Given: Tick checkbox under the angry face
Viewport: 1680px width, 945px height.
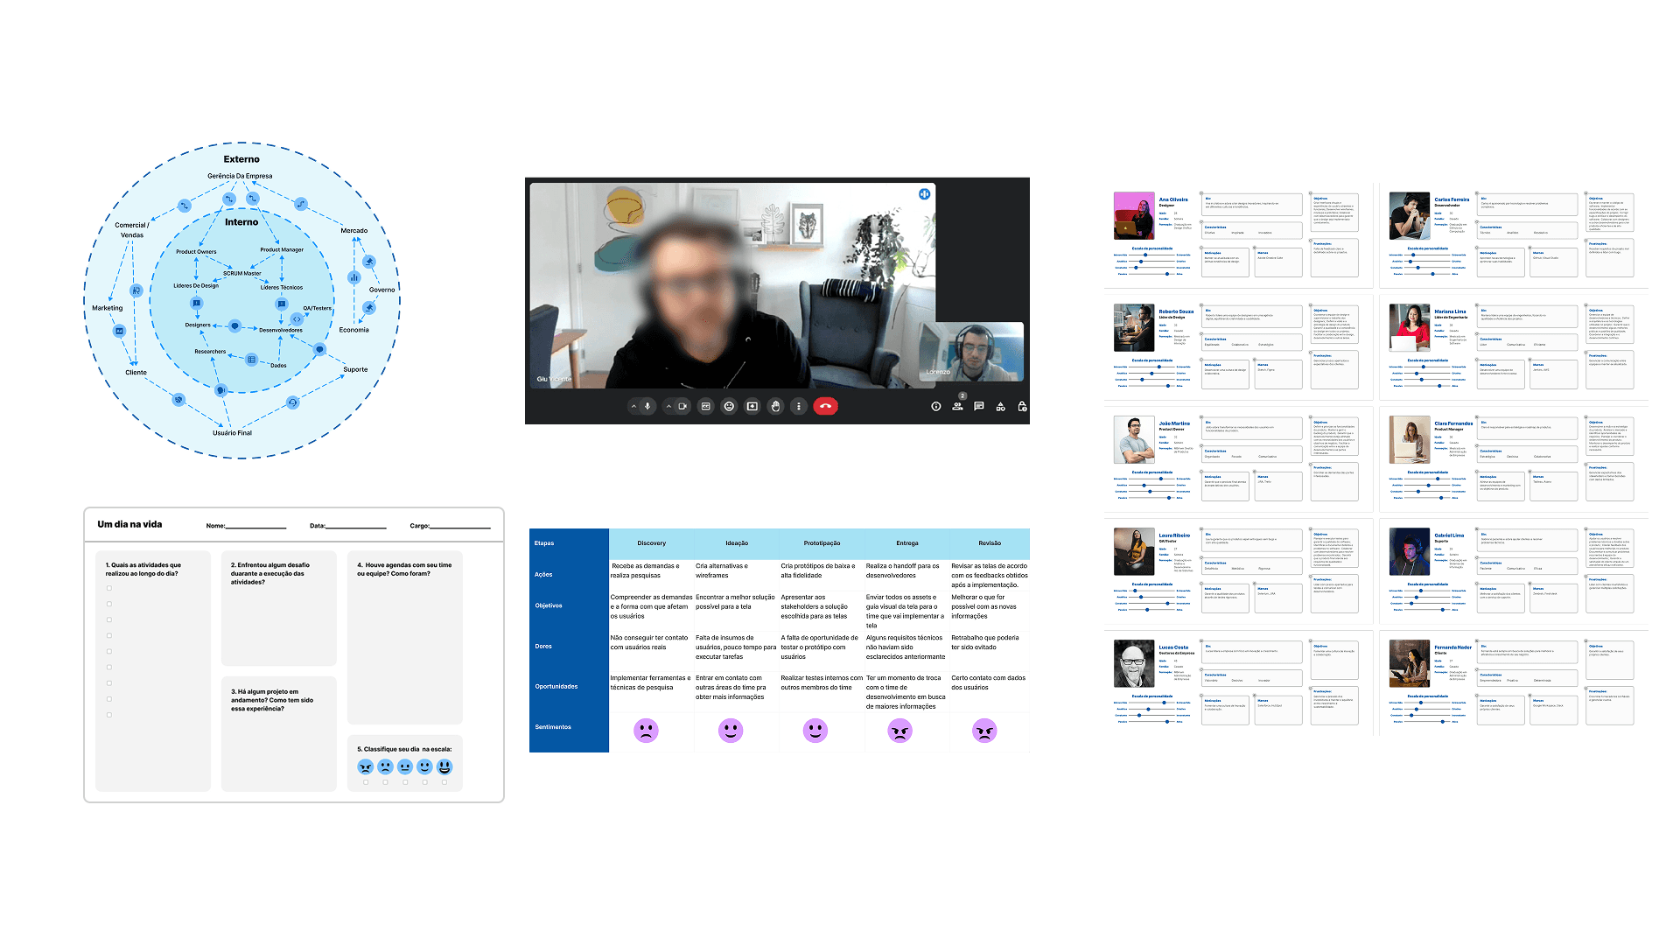Looking at the screenshot, I should click(x=366, y=782).
